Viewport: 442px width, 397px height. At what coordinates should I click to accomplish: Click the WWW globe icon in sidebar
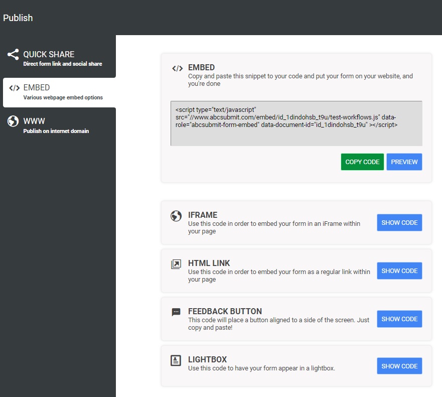coord(13,121)
